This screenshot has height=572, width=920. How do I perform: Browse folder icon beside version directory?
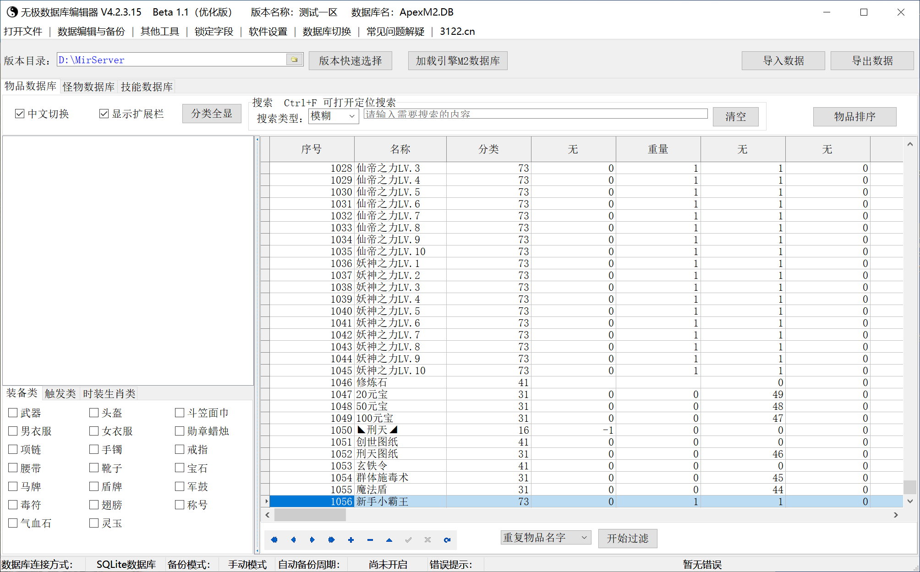click(295, 60)
